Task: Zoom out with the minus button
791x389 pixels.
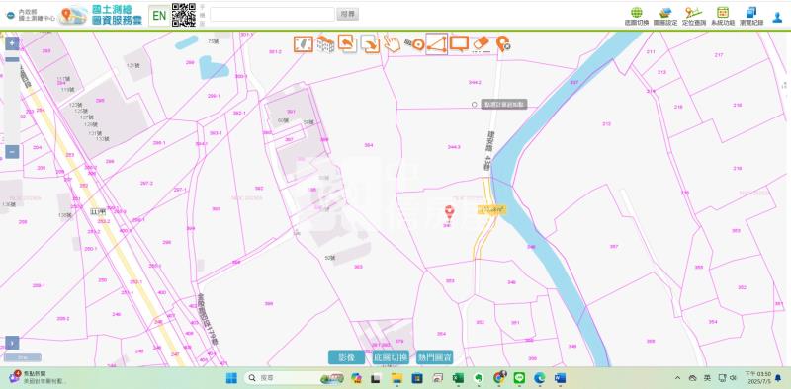Action: point(12,152)
